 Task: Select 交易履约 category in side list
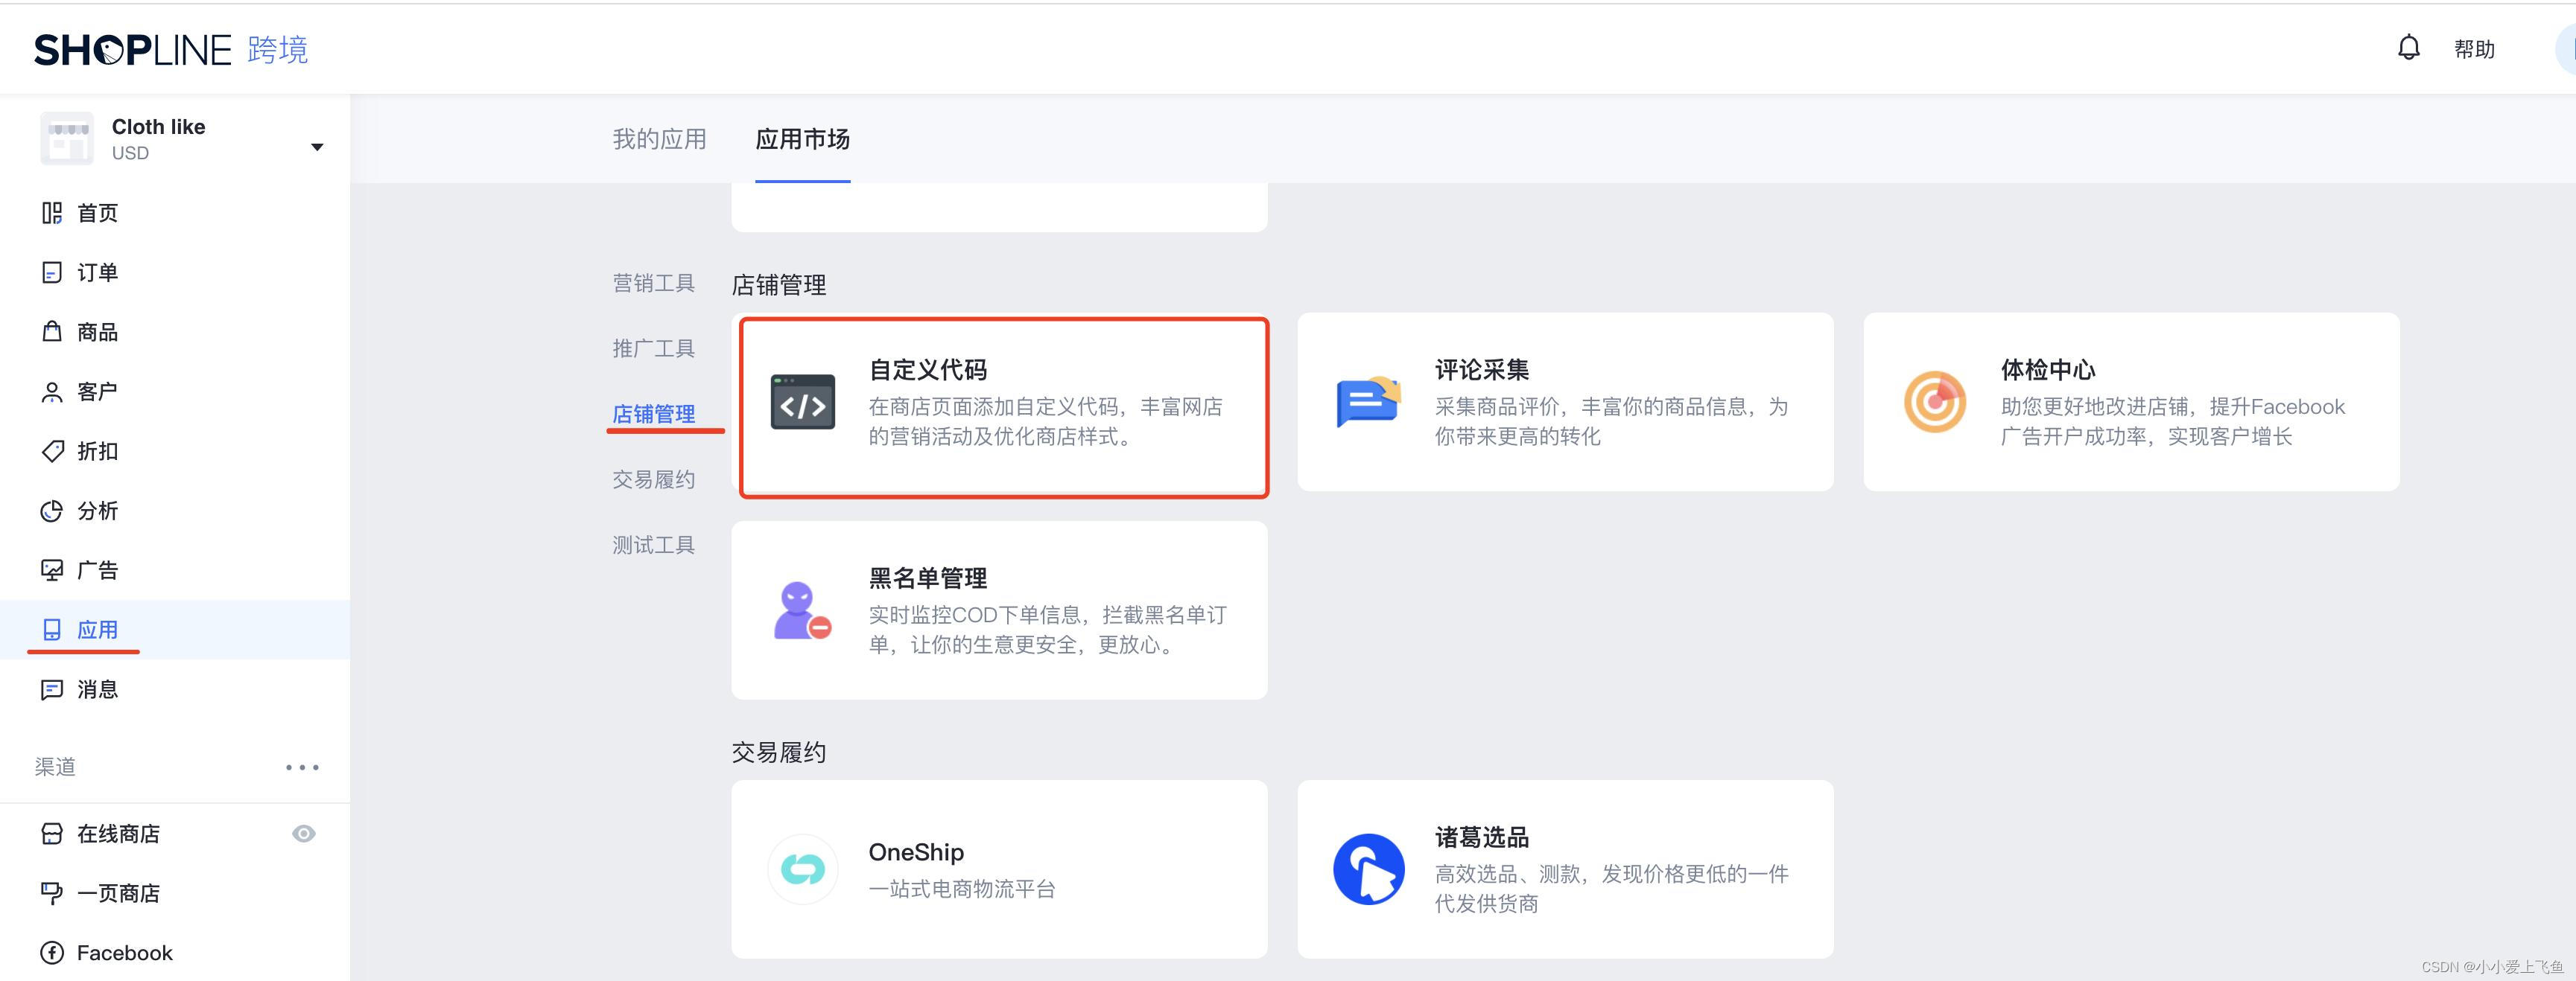(653, 479)
